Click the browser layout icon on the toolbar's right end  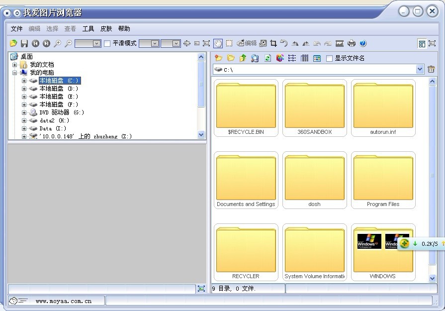[x=422, y=43]
